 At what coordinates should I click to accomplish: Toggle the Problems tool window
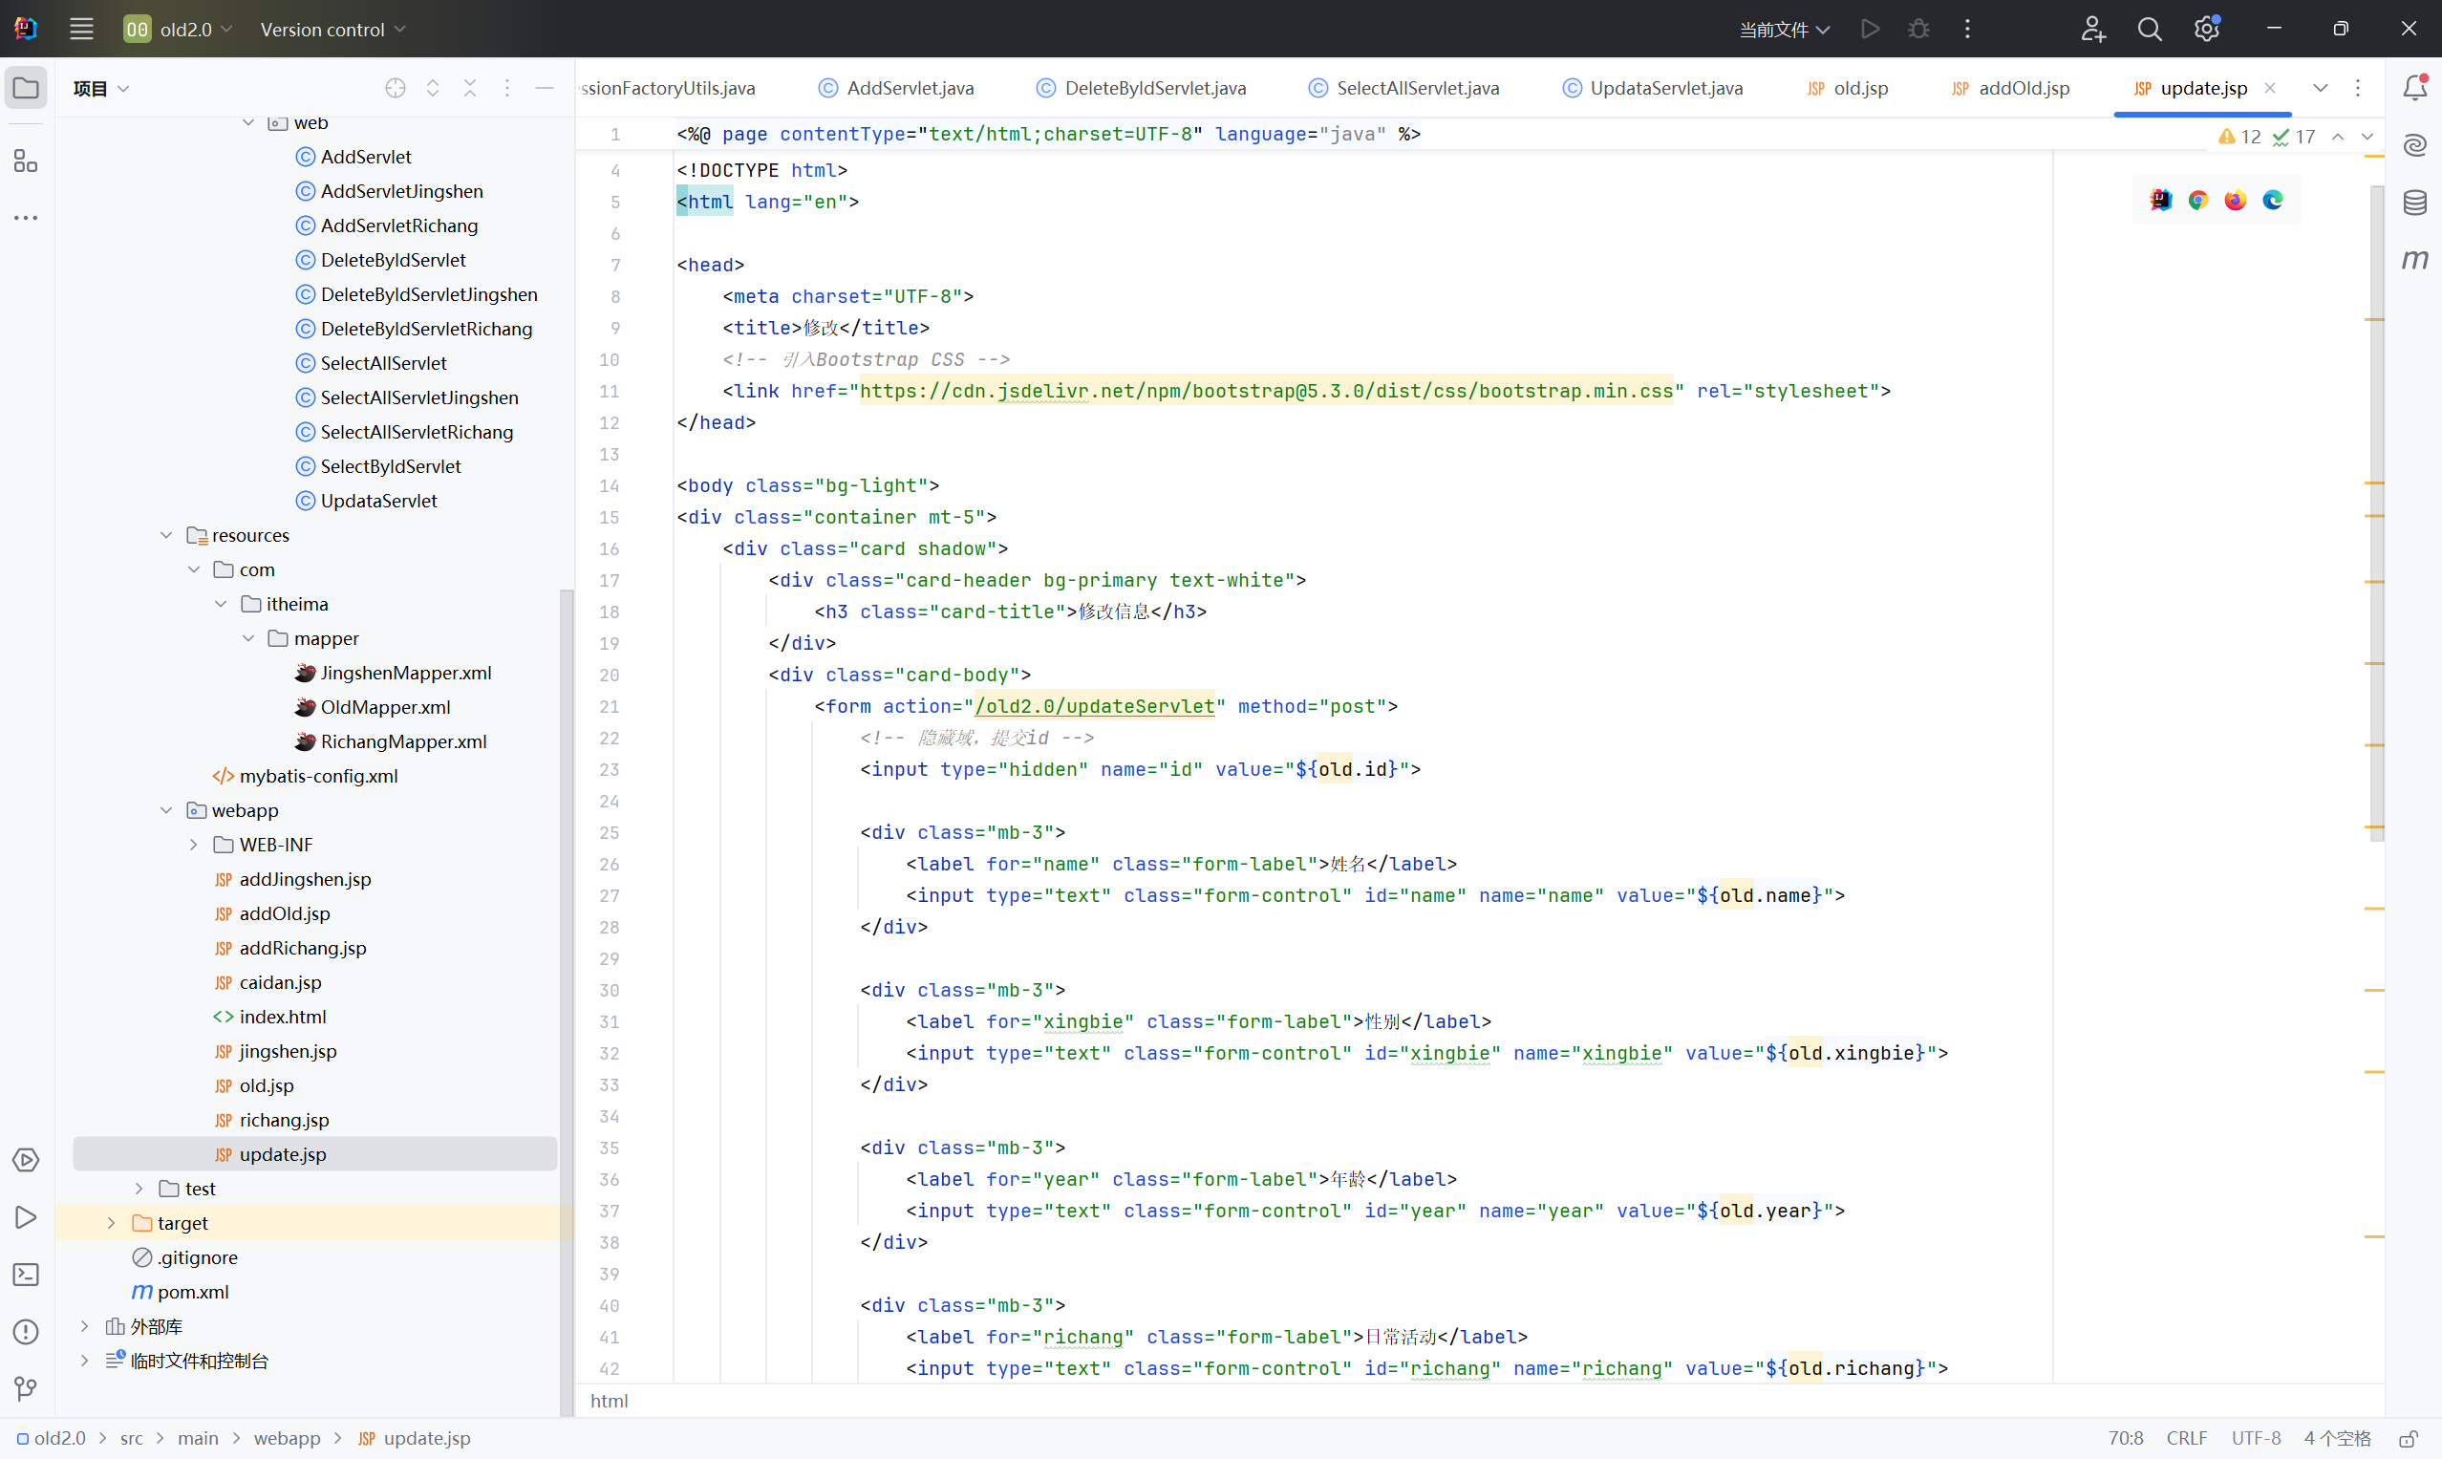coord(26,1331)
